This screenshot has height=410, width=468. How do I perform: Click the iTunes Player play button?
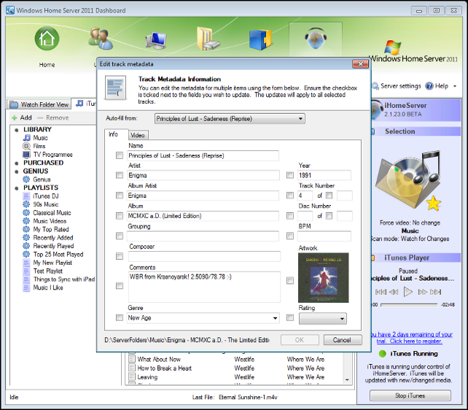click(x=407, y=292)
